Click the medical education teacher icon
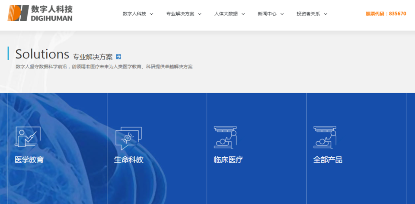415x204 pixels. click(x=28, y=137)
